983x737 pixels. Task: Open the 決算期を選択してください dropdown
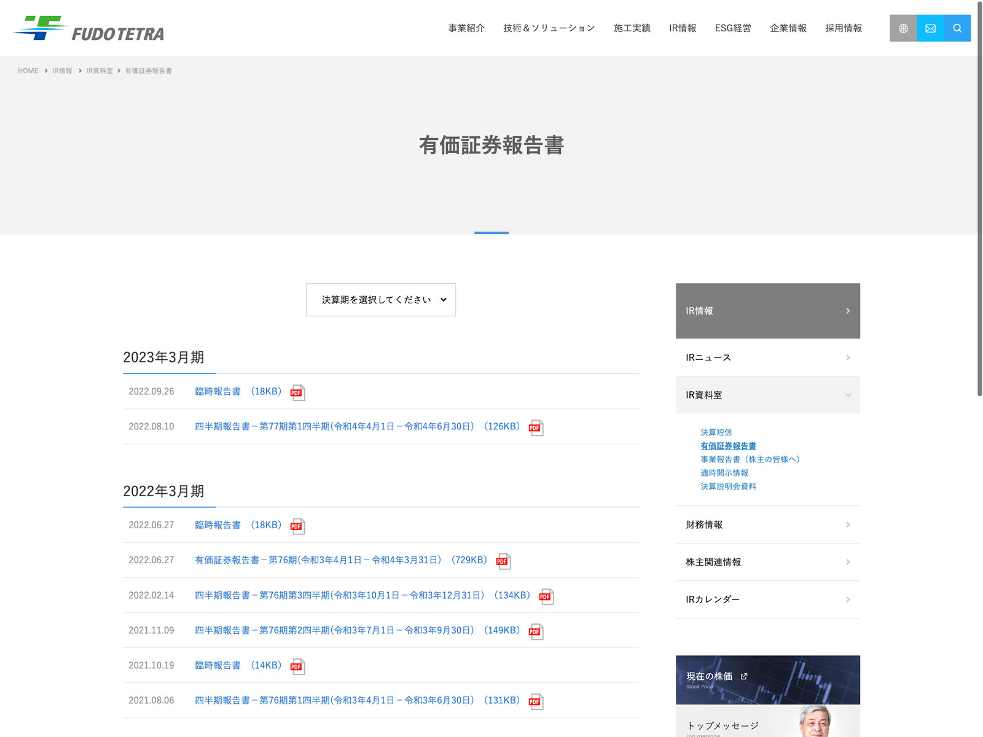[x=381, y=300]
